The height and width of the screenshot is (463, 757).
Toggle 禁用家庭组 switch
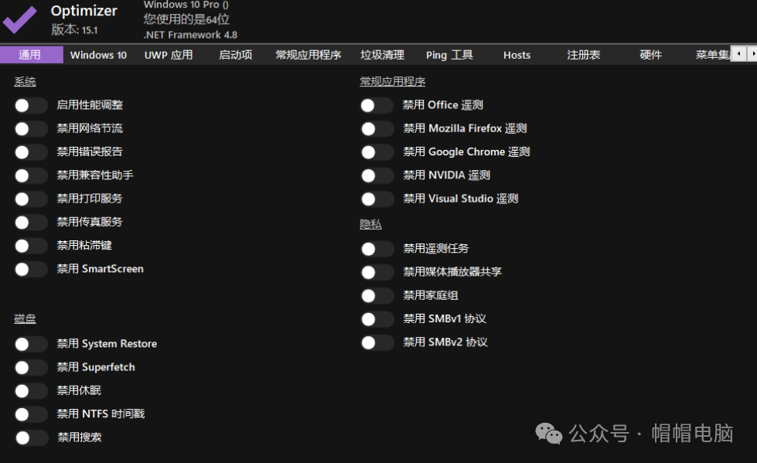(377, 296)
